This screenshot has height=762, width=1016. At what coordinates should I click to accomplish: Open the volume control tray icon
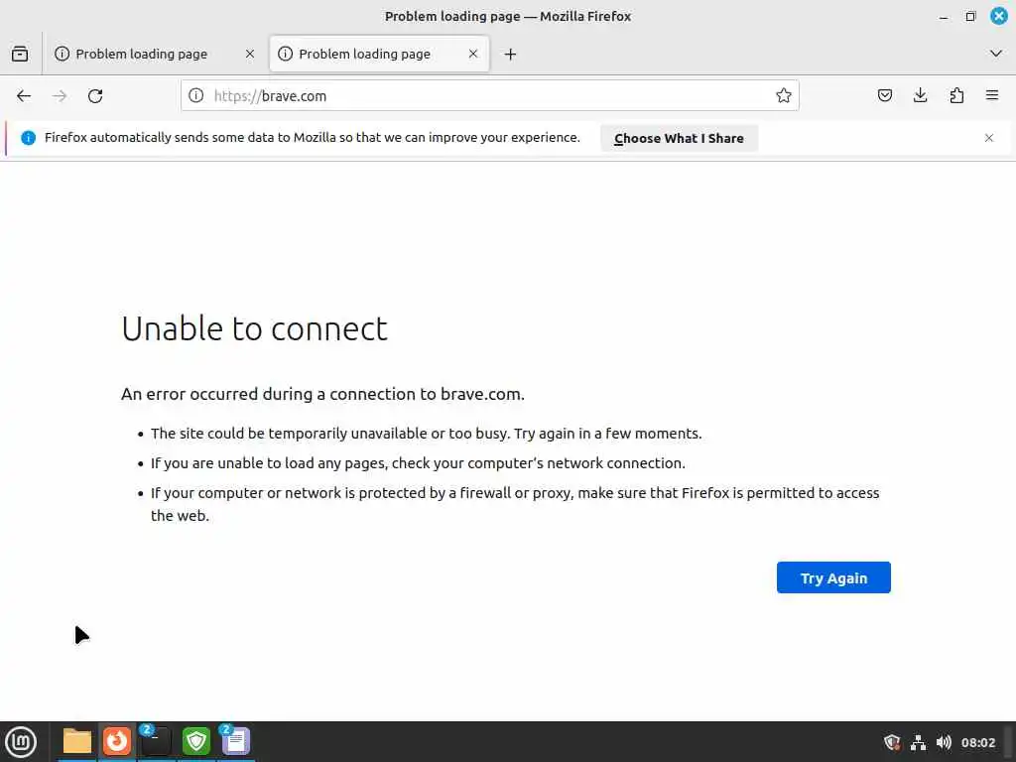click(944, 742)
